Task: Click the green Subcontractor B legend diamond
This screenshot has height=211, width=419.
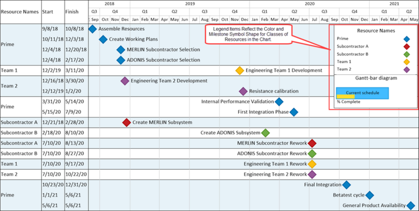Action: [407, 54]
